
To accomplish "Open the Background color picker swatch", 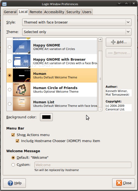I will tap(46, 117).
